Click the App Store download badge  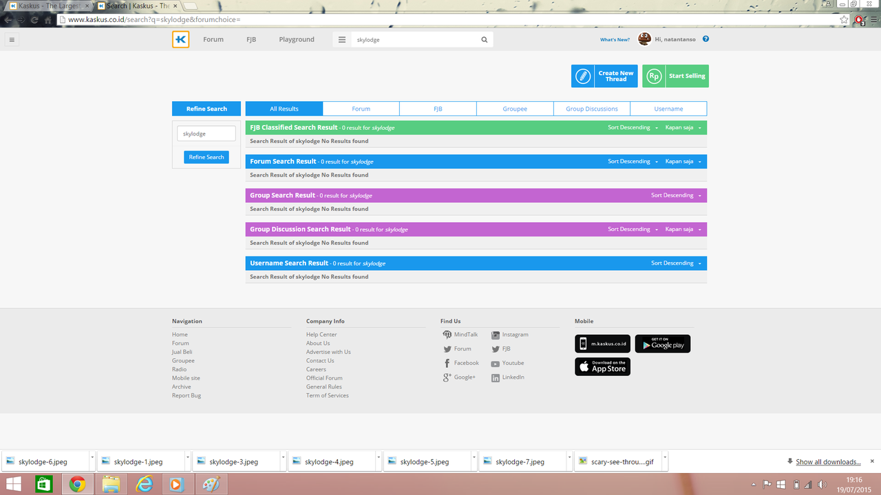[x=602, y=366]
